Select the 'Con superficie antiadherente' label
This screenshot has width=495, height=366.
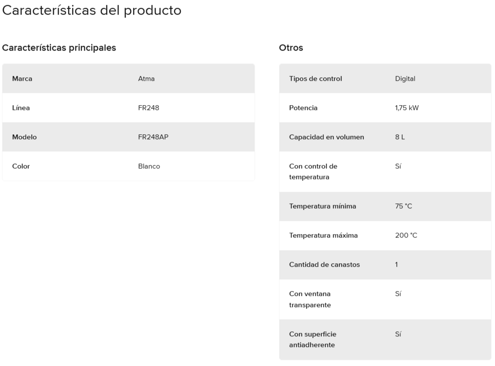313,339
